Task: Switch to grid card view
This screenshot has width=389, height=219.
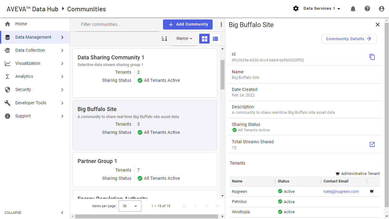Action: pos(204,39)
